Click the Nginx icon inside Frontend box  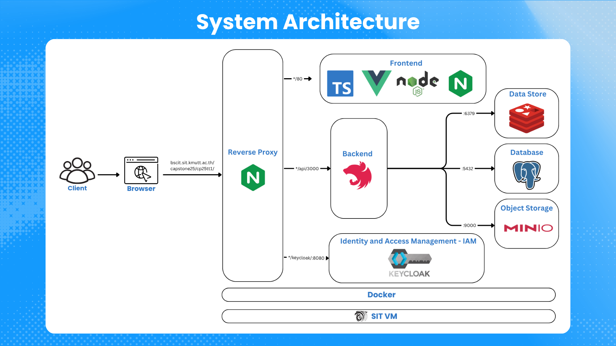(x=460, y=84)
